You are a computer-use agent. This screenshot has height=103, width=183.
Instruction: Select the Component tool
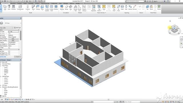[x=20, y=7]
